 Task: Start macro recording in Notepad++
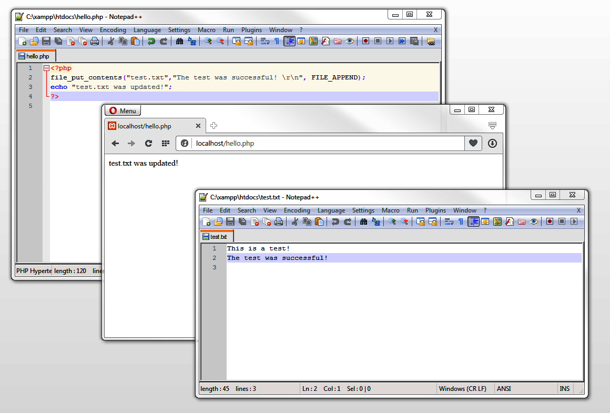coord(550,221)
